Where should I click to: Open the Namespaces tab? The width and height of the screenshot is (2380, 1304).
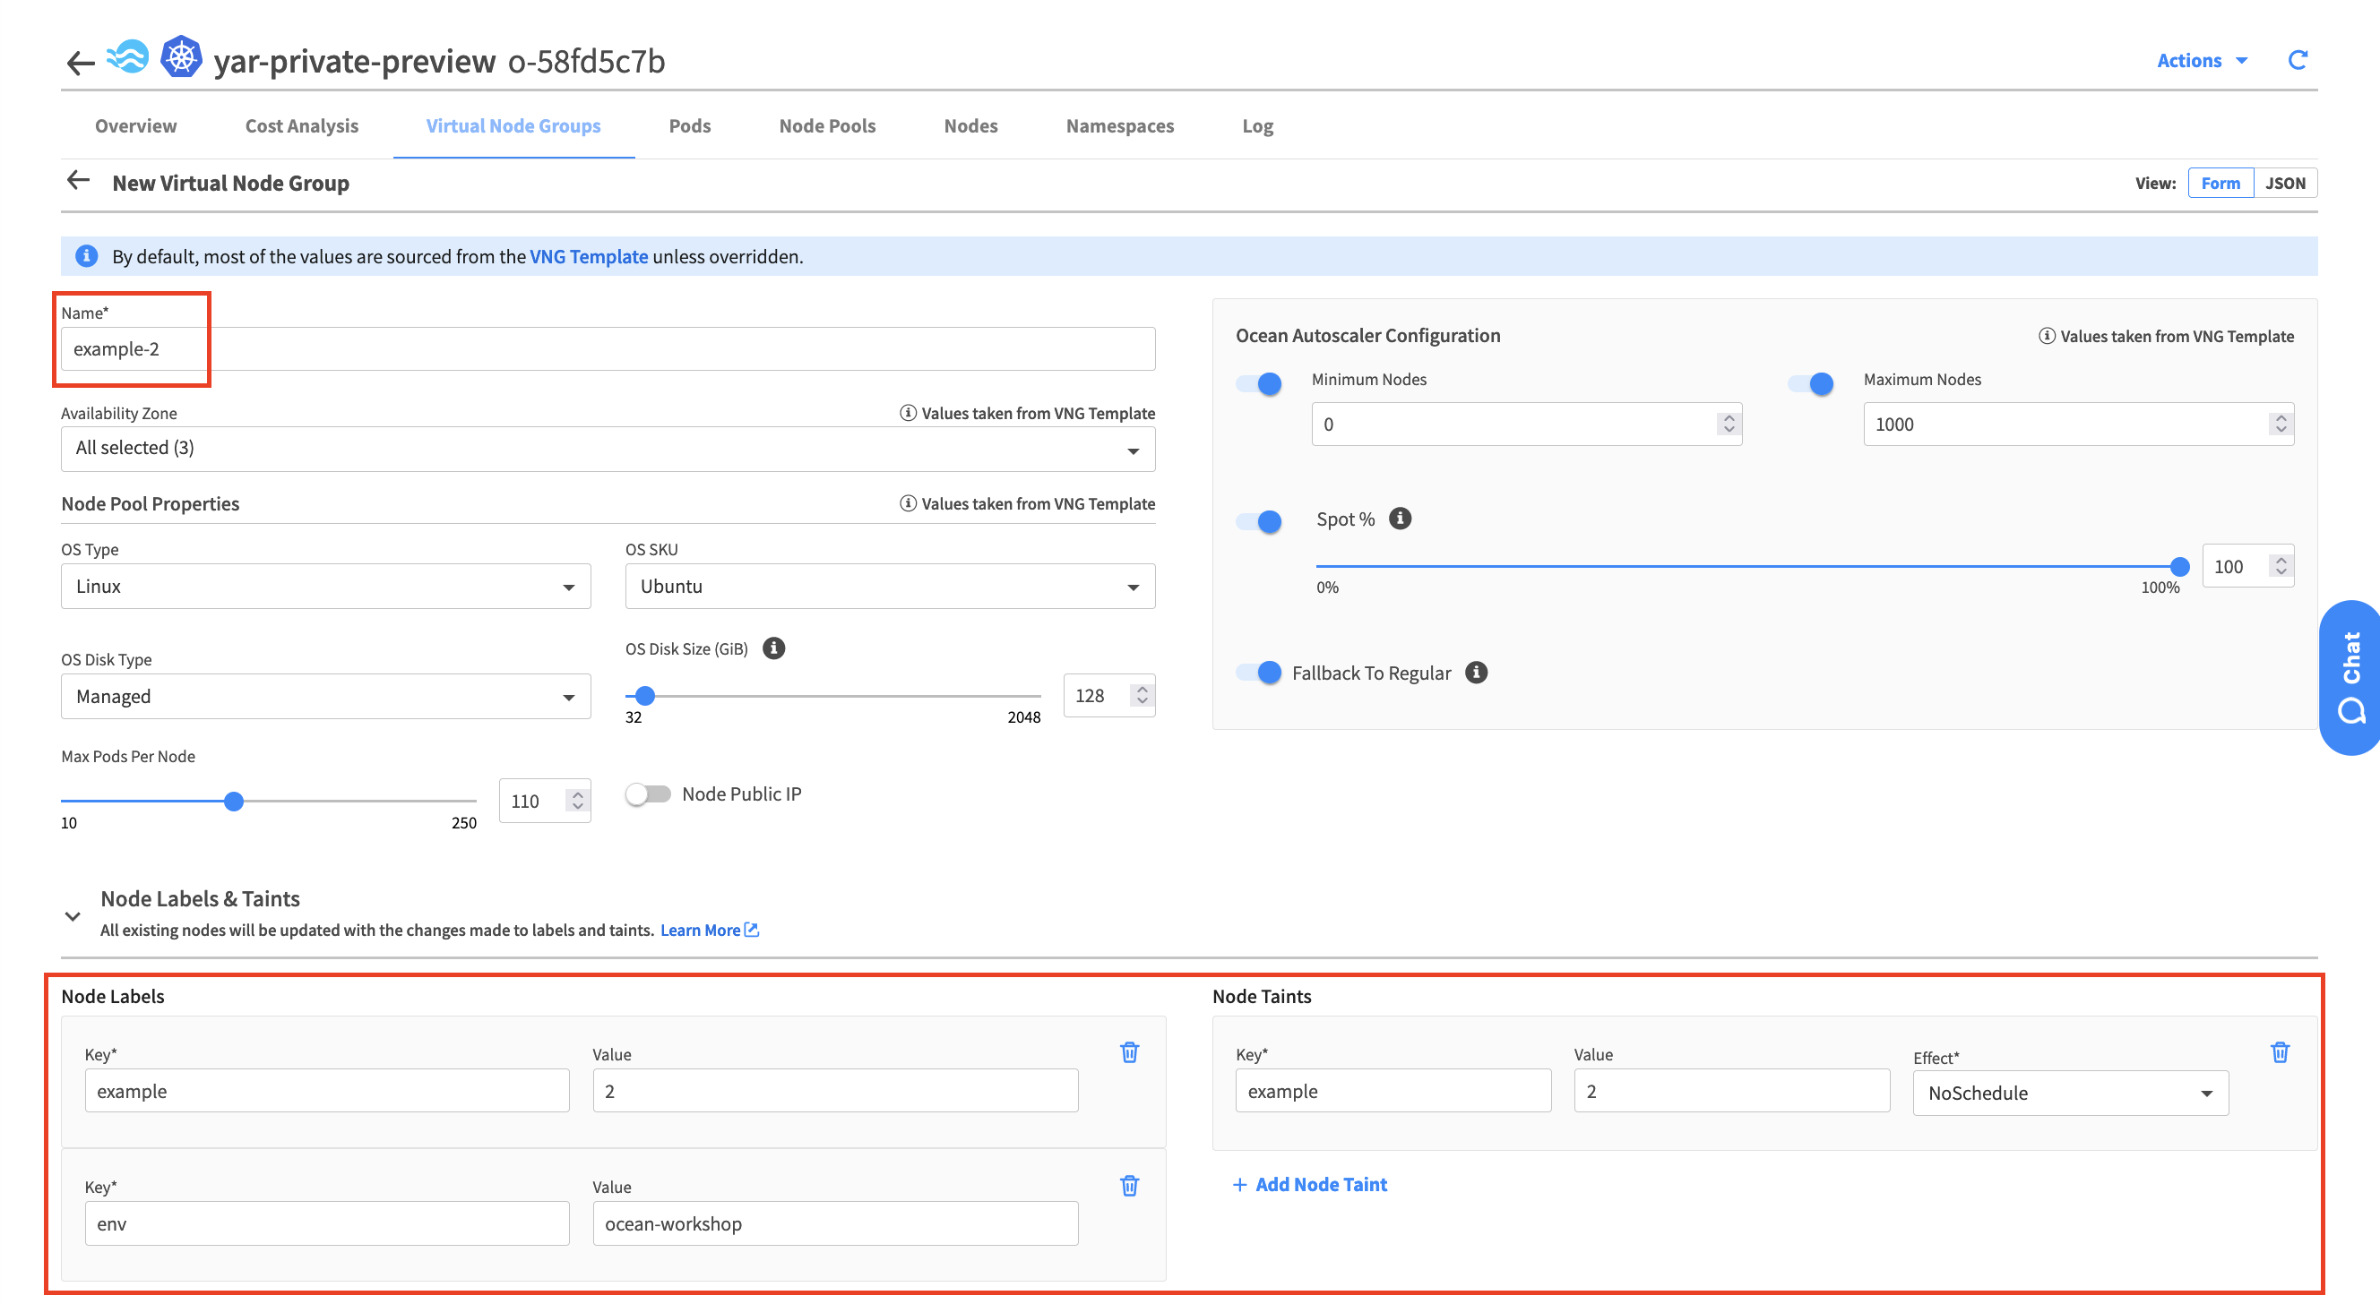pos(1120,125)
